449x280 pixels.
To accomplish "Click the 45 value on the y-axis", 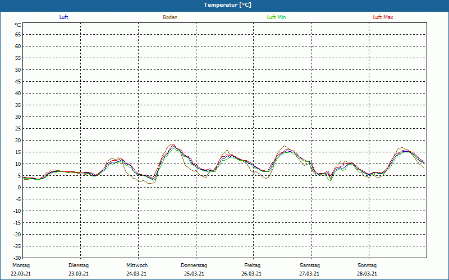I will [x=18, y=82].
